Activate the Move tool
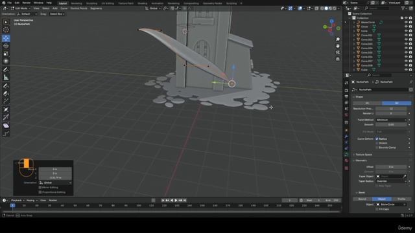This screenshot has height=233, width=415. click(6, 39)
